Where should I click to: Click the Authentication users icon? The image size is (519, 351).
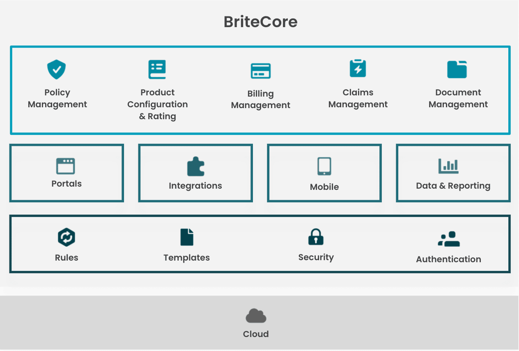[x=449, y=239]
